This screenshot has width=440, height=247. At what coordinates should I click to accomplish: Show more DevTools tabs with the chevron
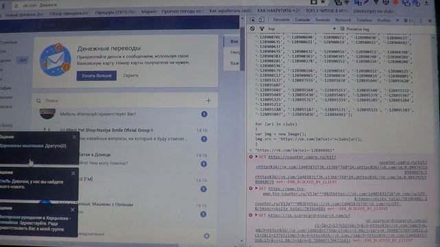(x=397, y=21)
